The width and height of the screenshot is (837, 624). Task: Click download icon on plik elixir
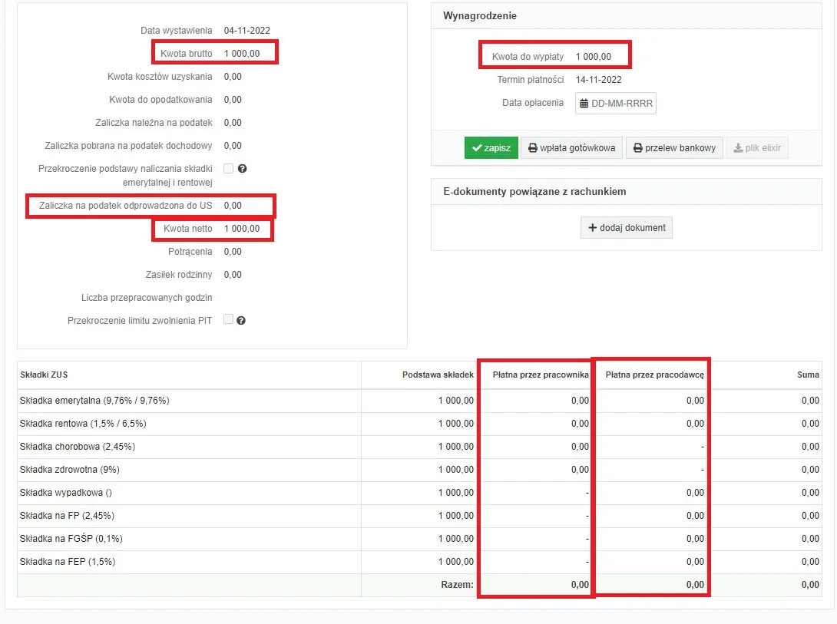click(x=738, y=148)
